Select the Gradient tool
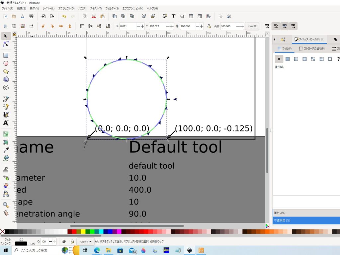Screen dimensions: 340x255 (x=6, y=134)
